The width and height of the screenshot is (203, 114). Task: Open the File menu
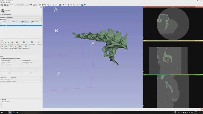(1, 3)
